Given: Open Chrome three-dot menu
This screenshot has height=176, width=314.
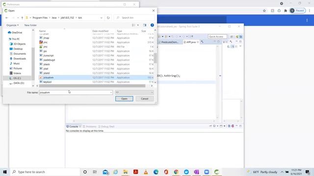Looking at the screenshot, I should coord(310,11).
